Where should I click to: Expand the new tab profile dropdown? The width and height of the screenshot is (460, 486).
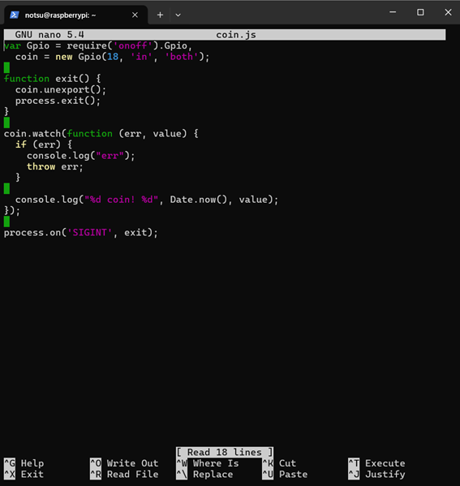[178, 15]
